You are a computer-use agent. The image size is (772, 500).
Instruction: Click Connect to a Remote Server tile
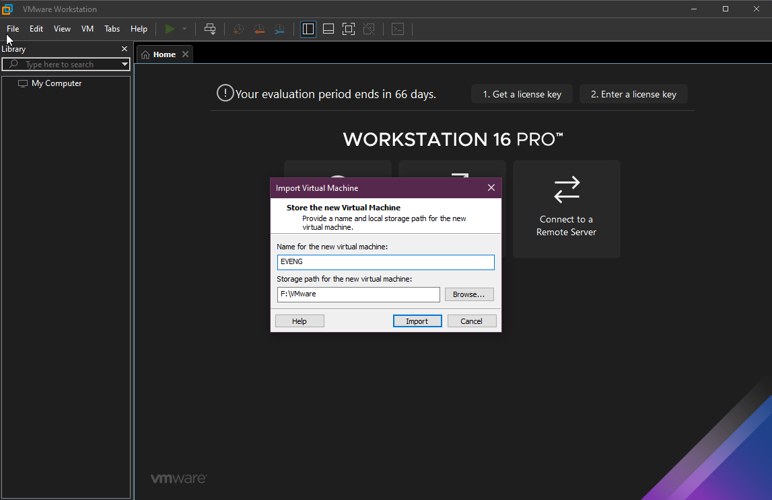click(x=566, y=209)
